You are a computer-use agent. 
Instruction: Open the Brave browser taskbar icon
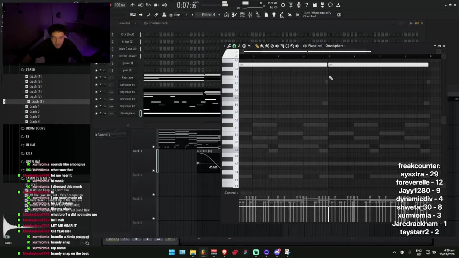[x=224, y=252]
